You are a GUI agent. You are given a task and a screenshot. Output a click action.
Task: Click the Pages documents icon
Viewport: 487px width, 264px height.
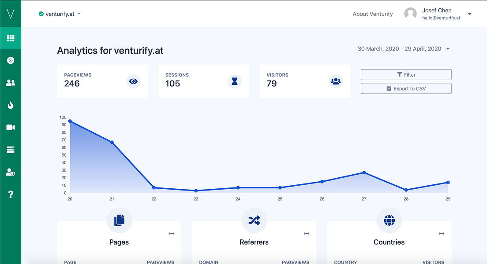(119, 220)
